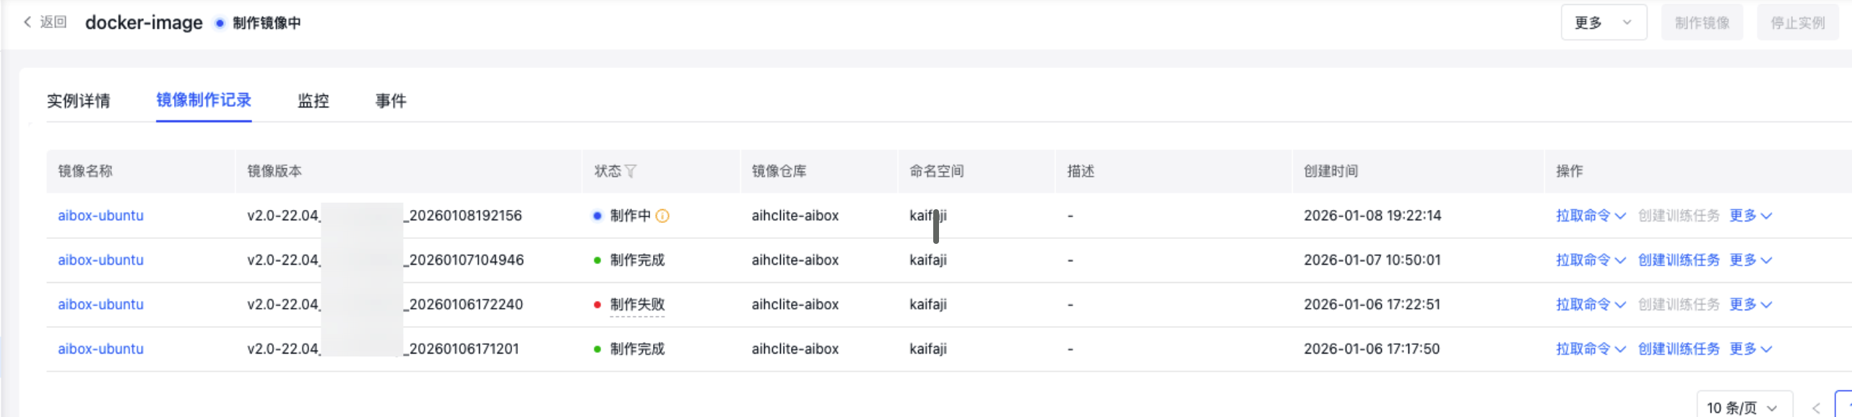Screen dimensions: 1852x417
Task: Expand 更多 for the 2026-01-07 10:50:01 record
Action: point(1750,260)
